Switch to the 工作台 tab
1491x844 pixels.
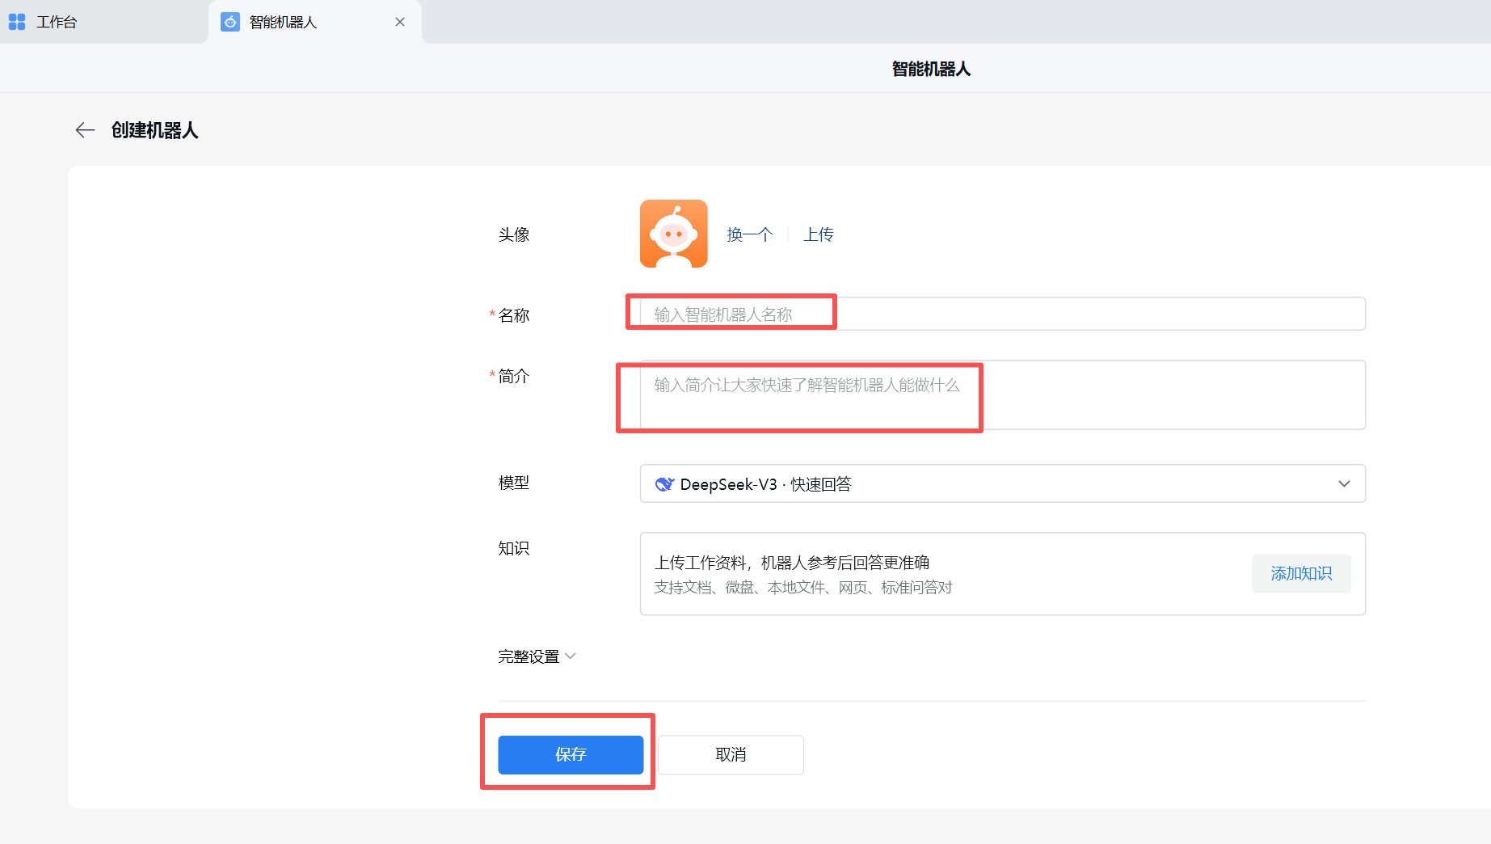coord(57,22)
